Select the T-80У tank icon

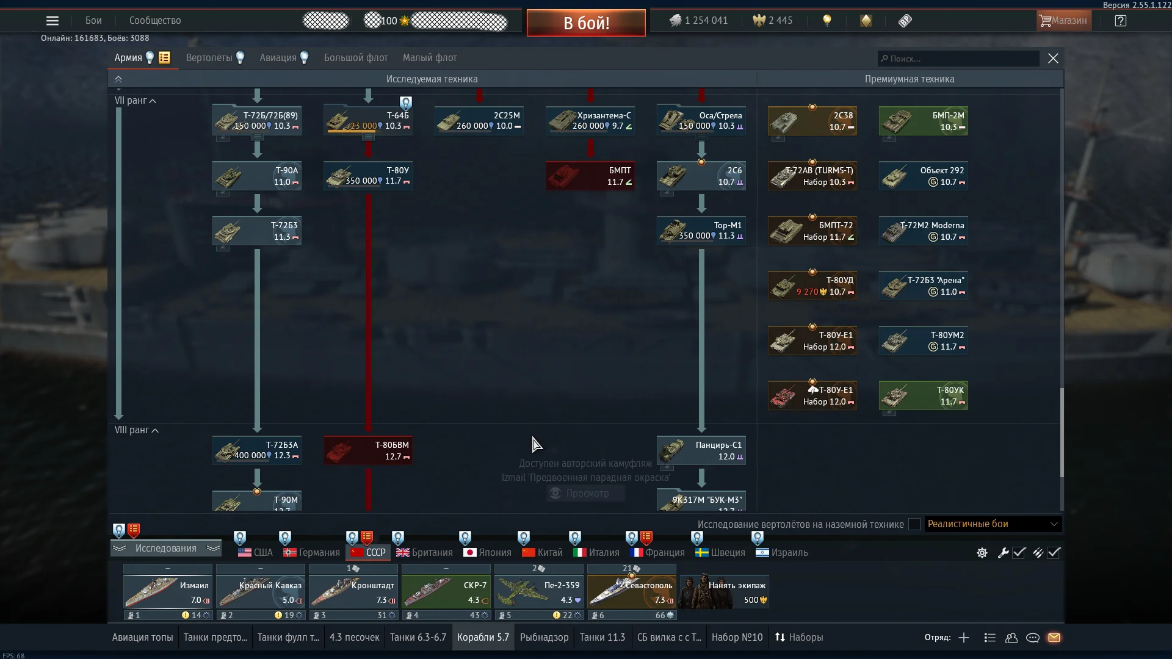pos(368,176)
